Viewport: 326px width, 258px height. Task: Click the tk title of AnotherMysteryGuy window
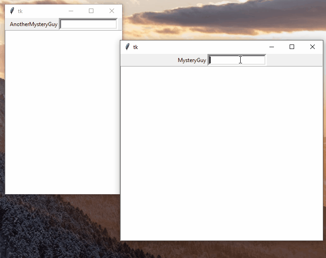tap(20, 11)
